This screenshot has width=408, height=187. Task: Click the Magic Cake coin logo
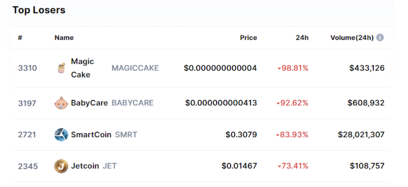61,68
